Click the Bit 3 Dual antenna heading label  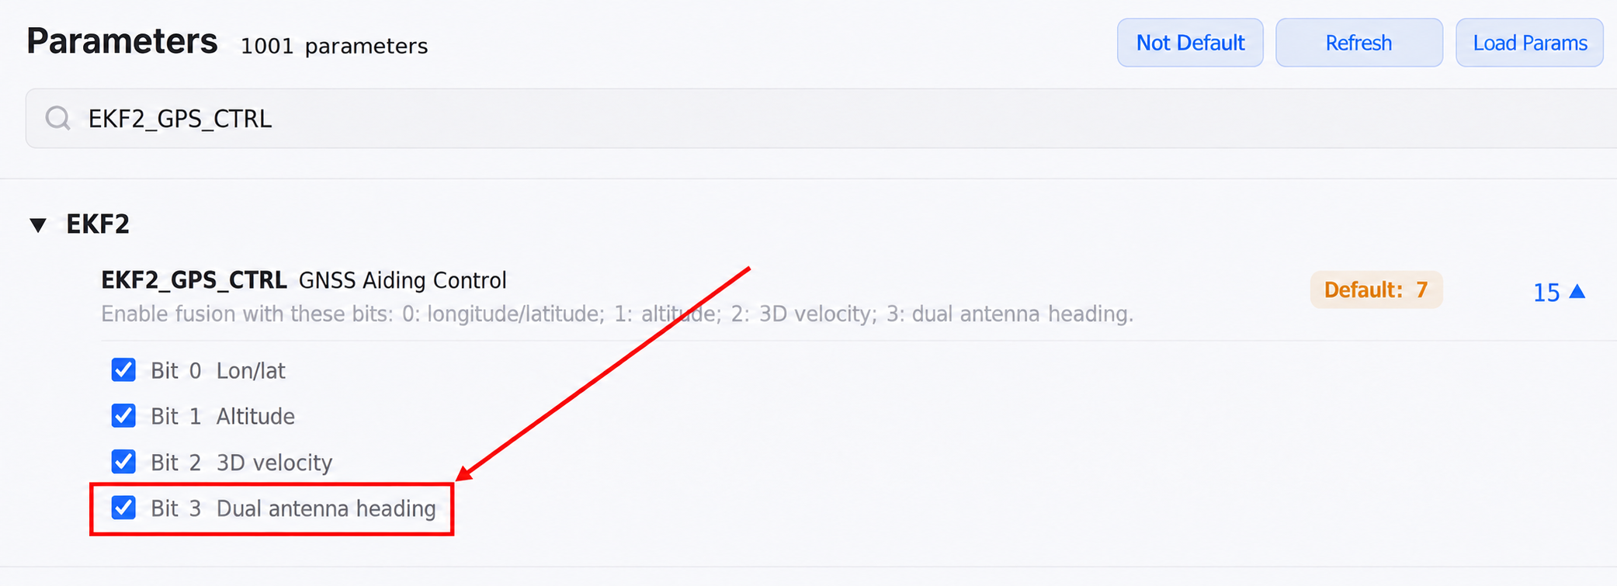coord(293,508)
